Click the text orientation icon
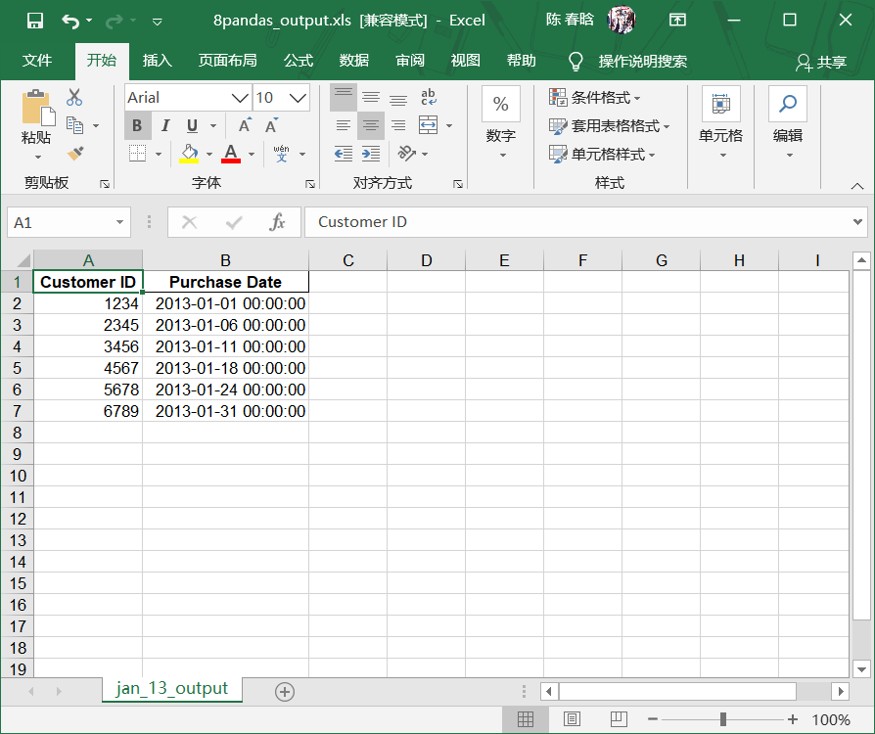Viewport: 875px width, 734px height. click(x=407, y=154)
